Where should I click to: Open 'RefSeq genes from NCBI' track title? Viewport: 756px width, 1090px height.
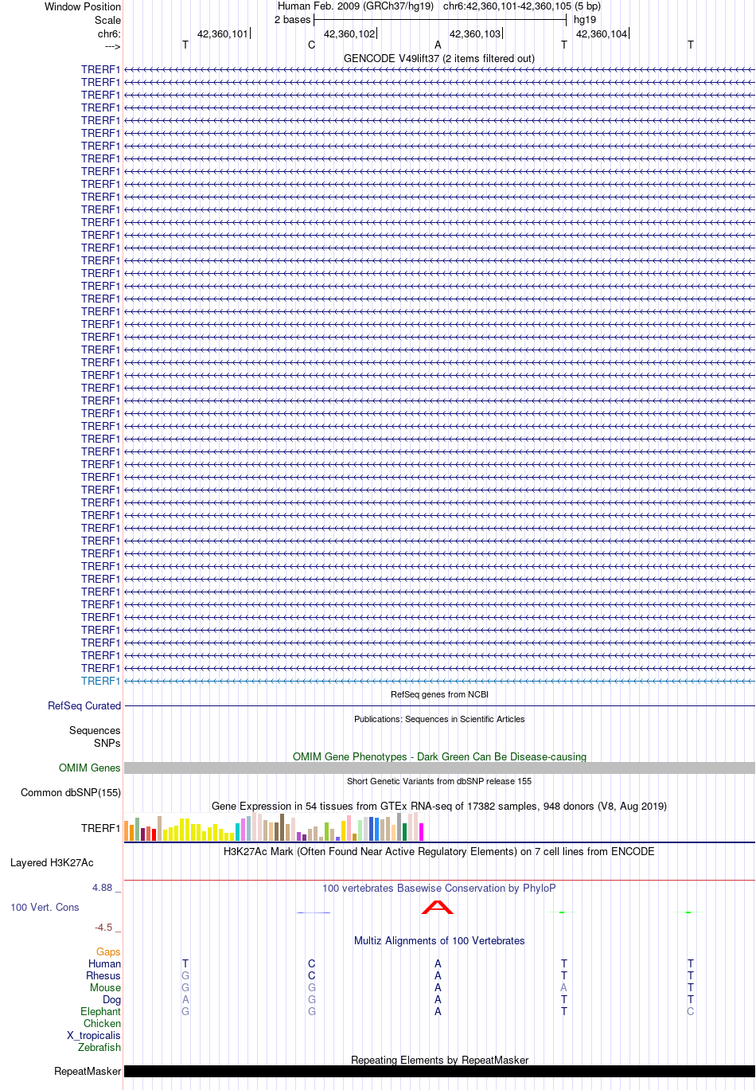point(439,694)
